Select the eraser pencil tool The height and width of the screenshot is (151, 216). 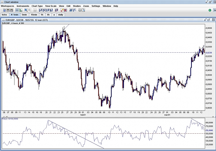pos(62,10)
